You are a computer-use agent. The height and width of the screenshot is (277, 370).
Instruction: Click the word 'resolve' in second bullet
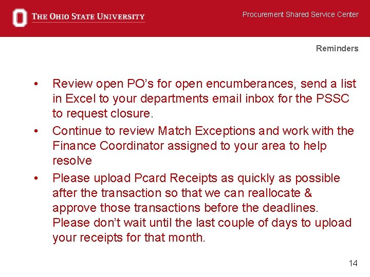[x=72, y=161]
